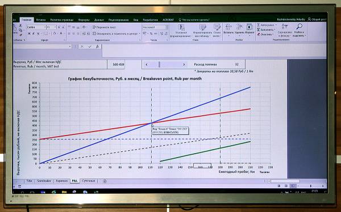Click the Conditional Formatting icon
Image resolution: width=341 pixels, height=212 pixels.
(181, 27)
